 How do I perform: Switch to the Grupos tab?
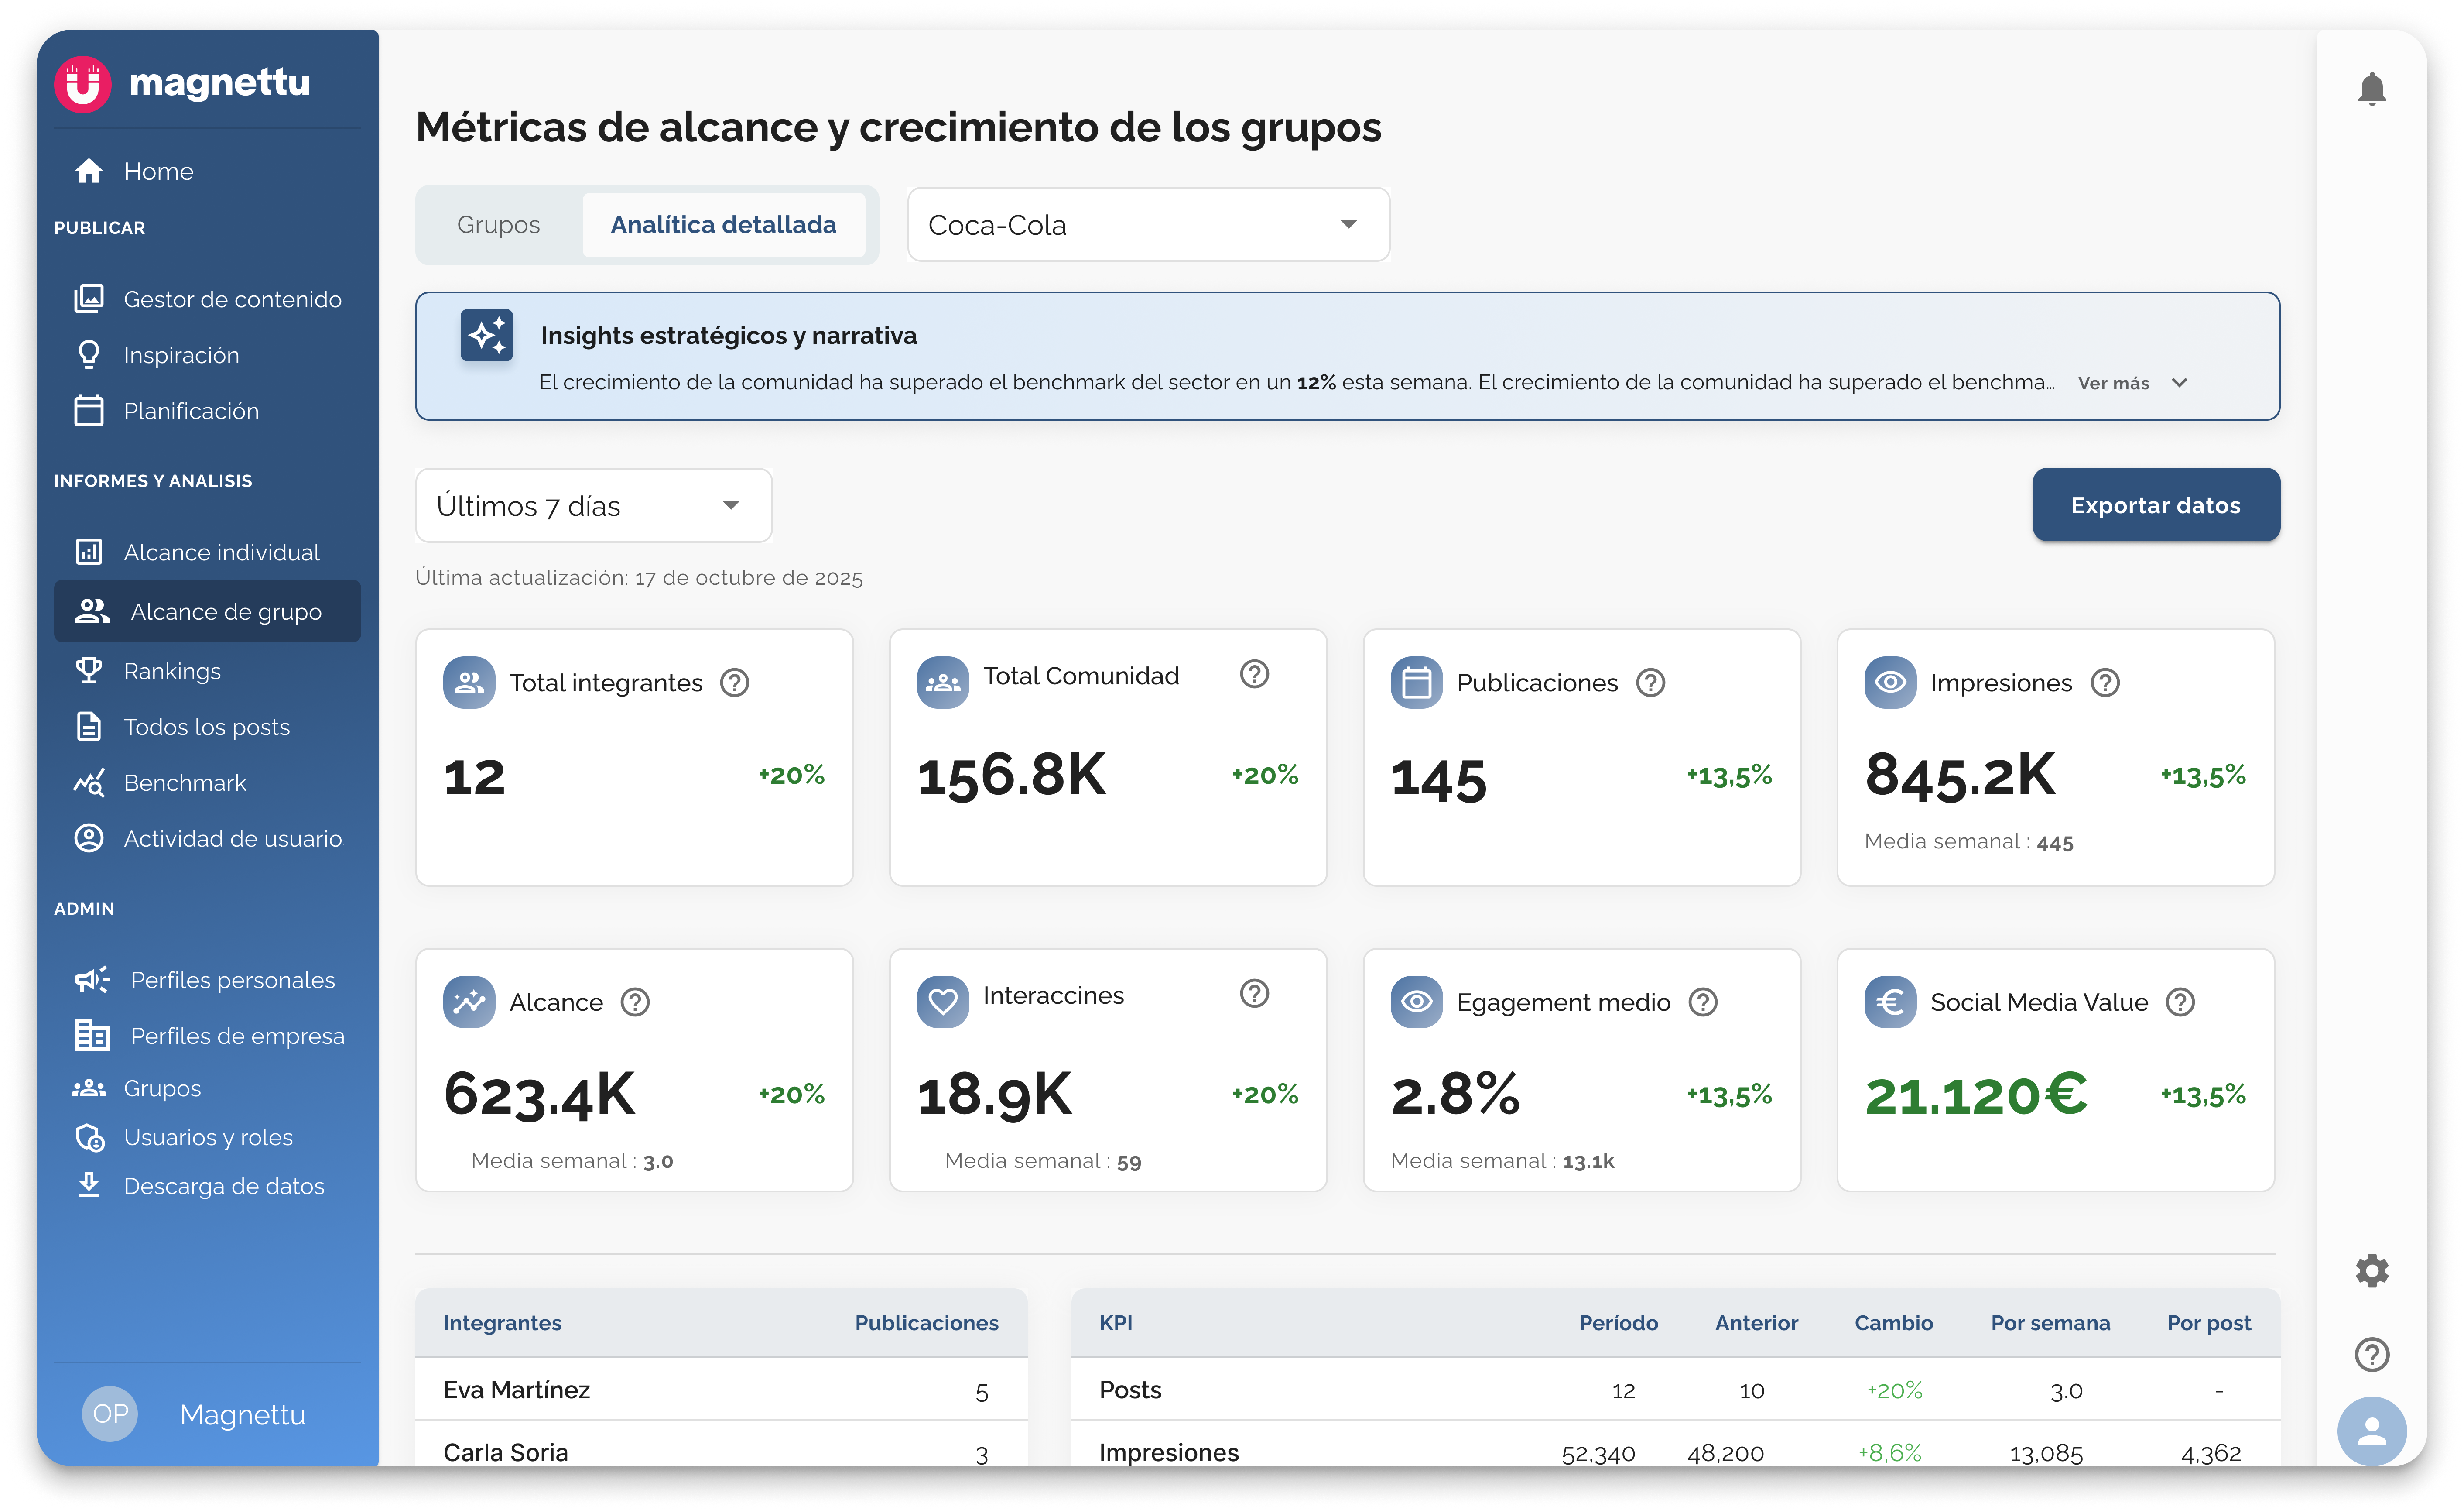pos(498,225)
